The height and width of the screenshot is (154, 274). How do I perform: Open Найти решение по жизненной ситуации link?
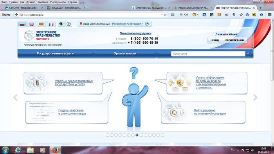tap(210, 112)
